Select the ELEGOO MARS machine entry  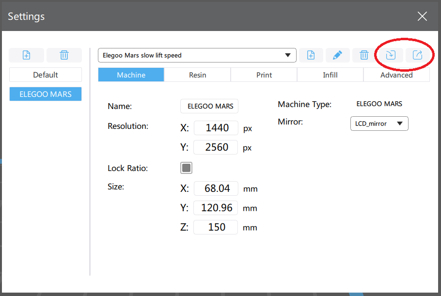[46, 94]
